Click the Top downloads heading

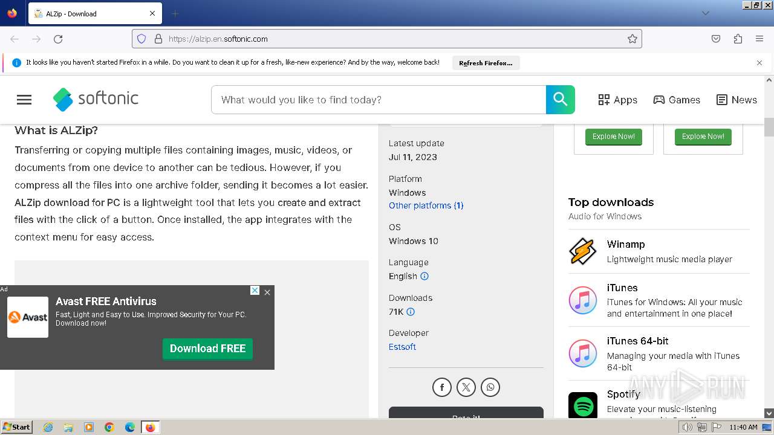[611, 202]
